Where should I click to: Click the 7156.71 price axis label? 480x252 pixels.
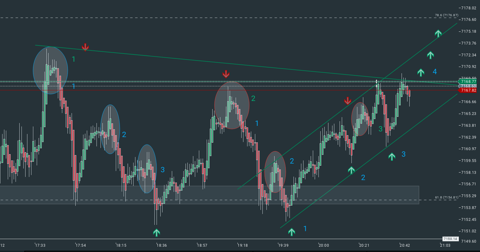pos(469,184)
